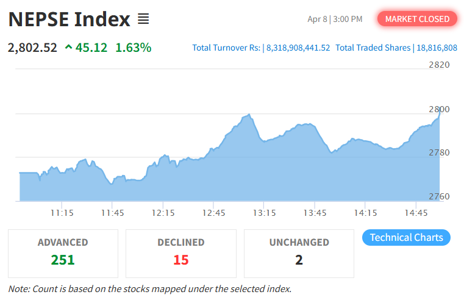Click the Apr 8 3:00 PM timestamp
Screen dimensions: 464x300
(x=335, y=20)
